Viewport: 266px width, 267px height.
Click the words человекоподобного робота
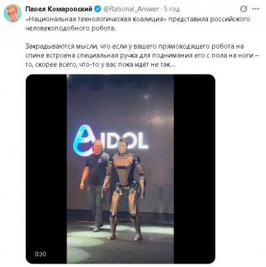pyautogui.click(x=71, y=29)
